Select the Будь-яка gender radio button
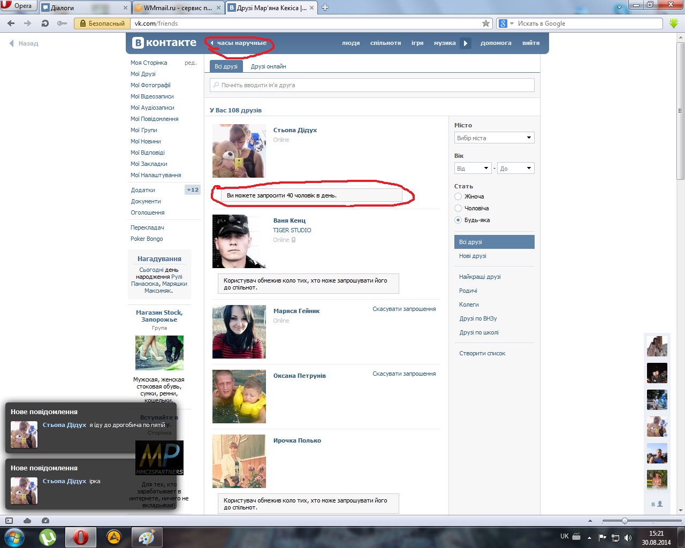The image size is (685, 548). pos(458,220)
